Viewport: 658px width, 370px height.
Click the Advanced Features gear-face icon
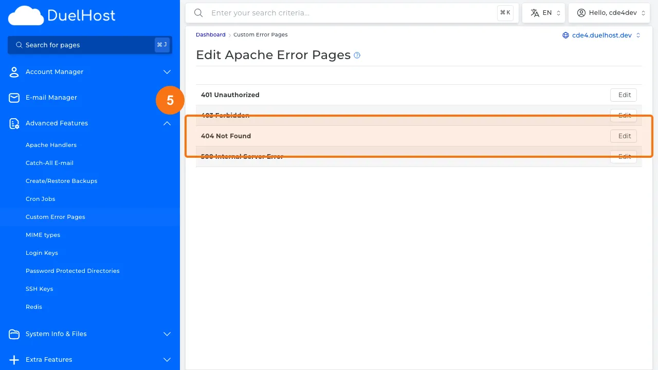[14, 123]
